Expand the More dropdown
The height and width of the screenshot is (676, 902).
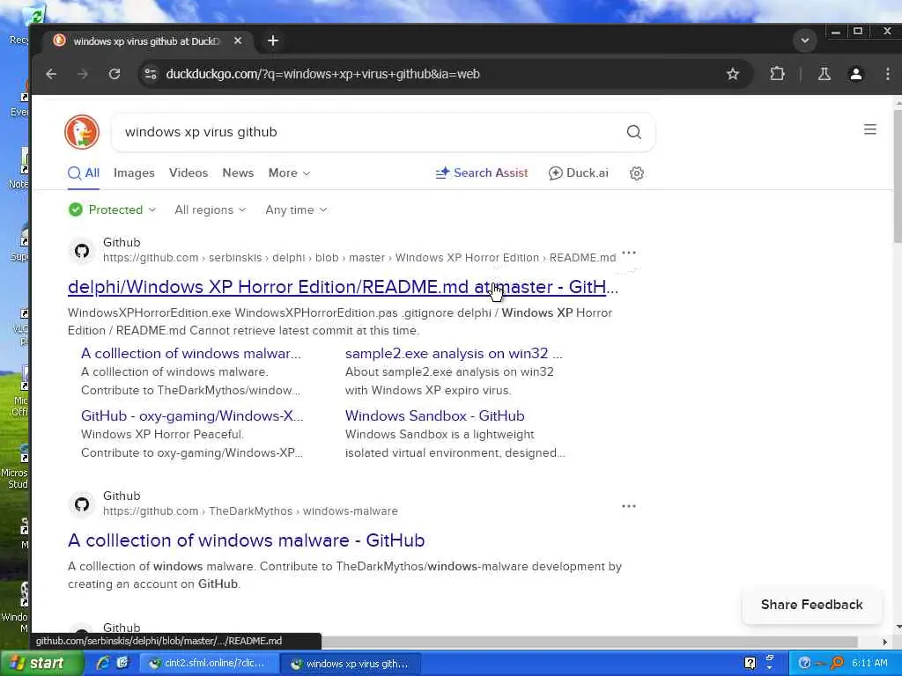click(289, 173)
